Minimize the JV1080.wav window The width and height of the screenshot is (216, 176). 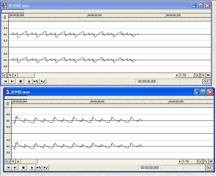[x=194, y=6]
